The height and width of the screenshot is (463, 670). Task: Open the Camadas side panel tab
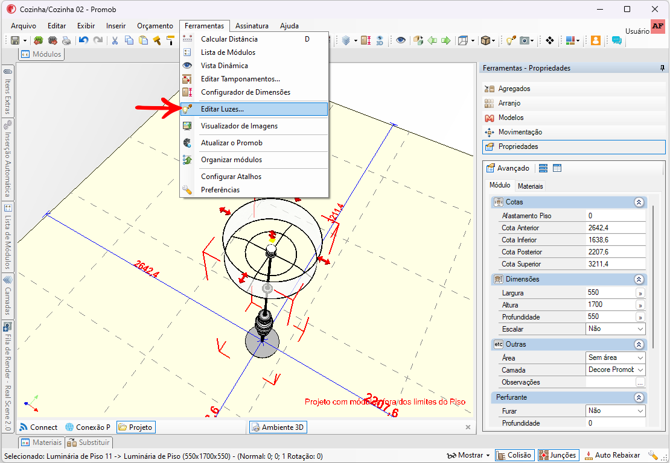tap(8, 296)
